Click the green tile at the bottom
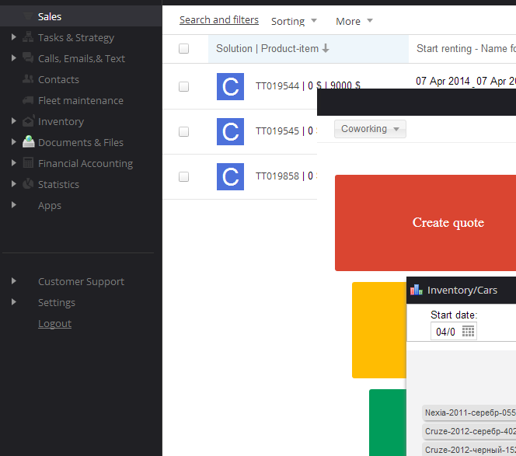516x456 pixels. [387, 423]
